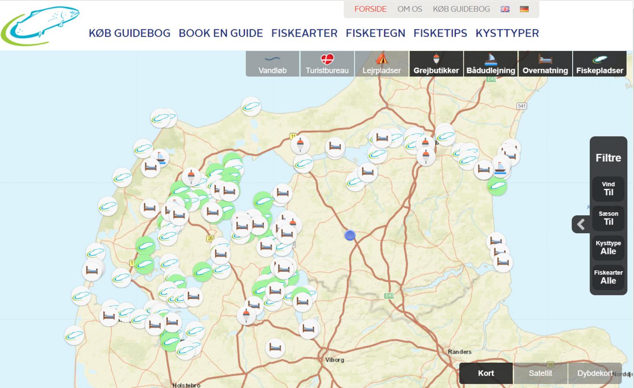
Task: Switch map view to Kort
Action: [x=486, y=373]
